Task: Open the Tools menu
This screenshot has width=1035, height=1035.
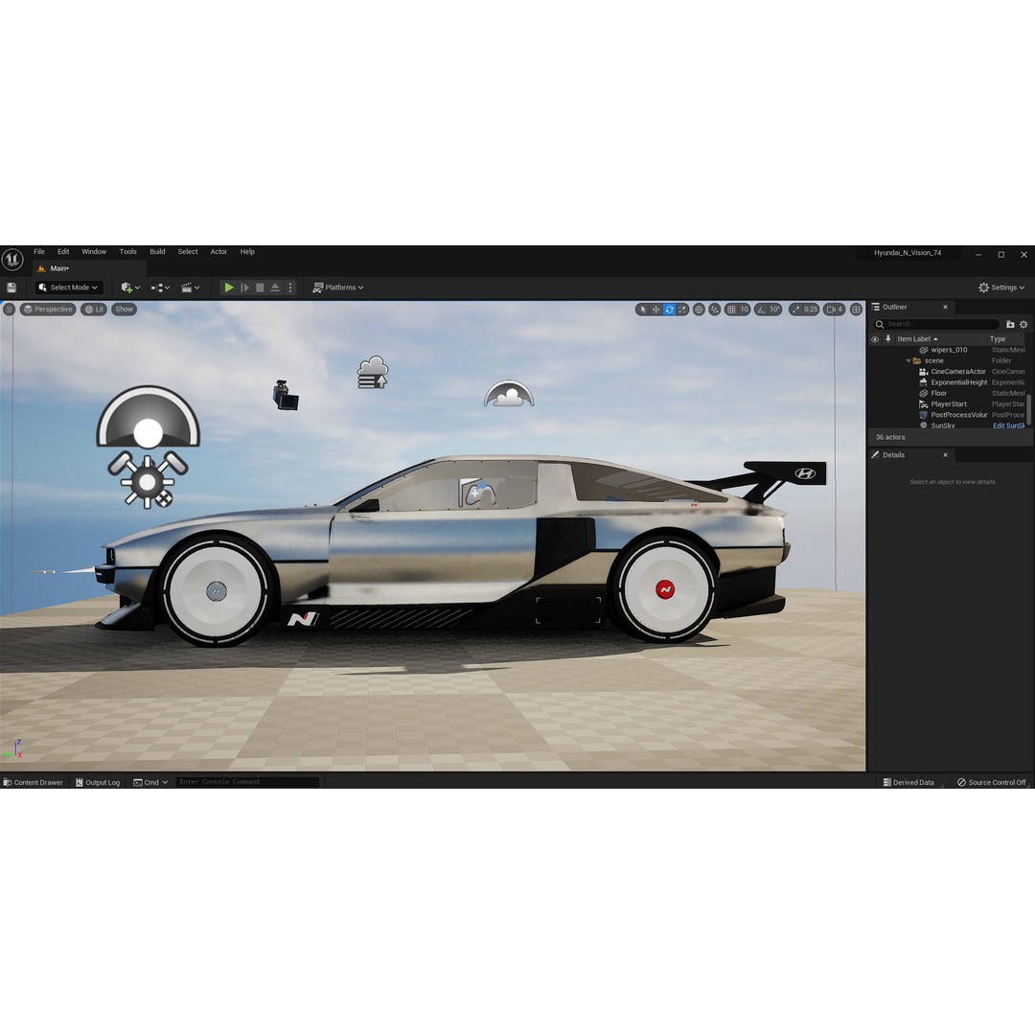Action: pyautogui.click(x=128, y=252)
